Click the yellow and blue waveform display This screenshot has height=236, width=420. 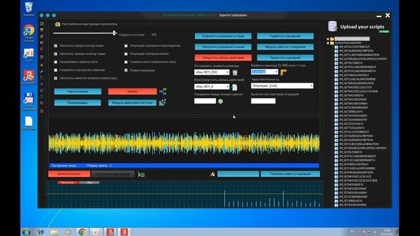coord(184,143)
